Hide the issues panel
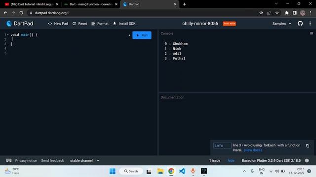 point(231,161)
